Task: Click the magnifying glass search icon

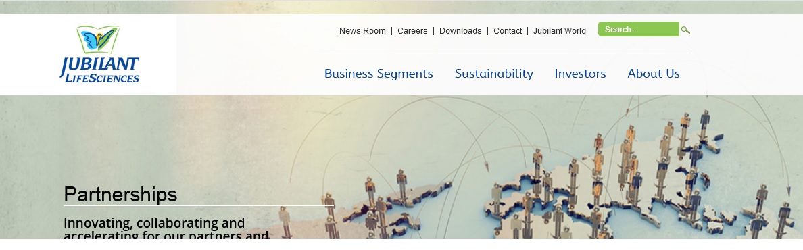Action: pos(685,30)
